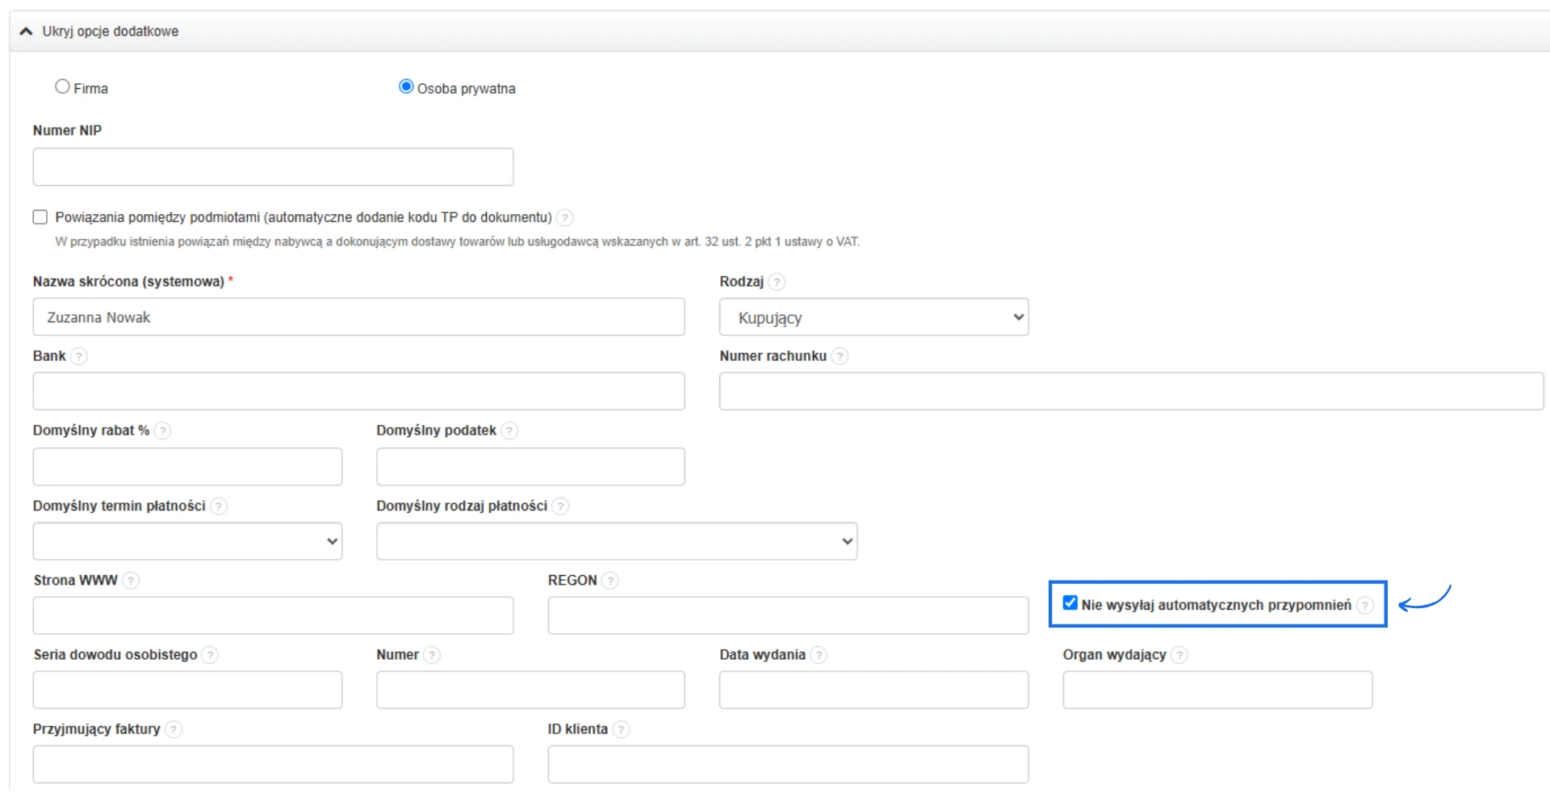Uncheck Nie wysyłaj automatycznych przypomnień

(1070, 603)
